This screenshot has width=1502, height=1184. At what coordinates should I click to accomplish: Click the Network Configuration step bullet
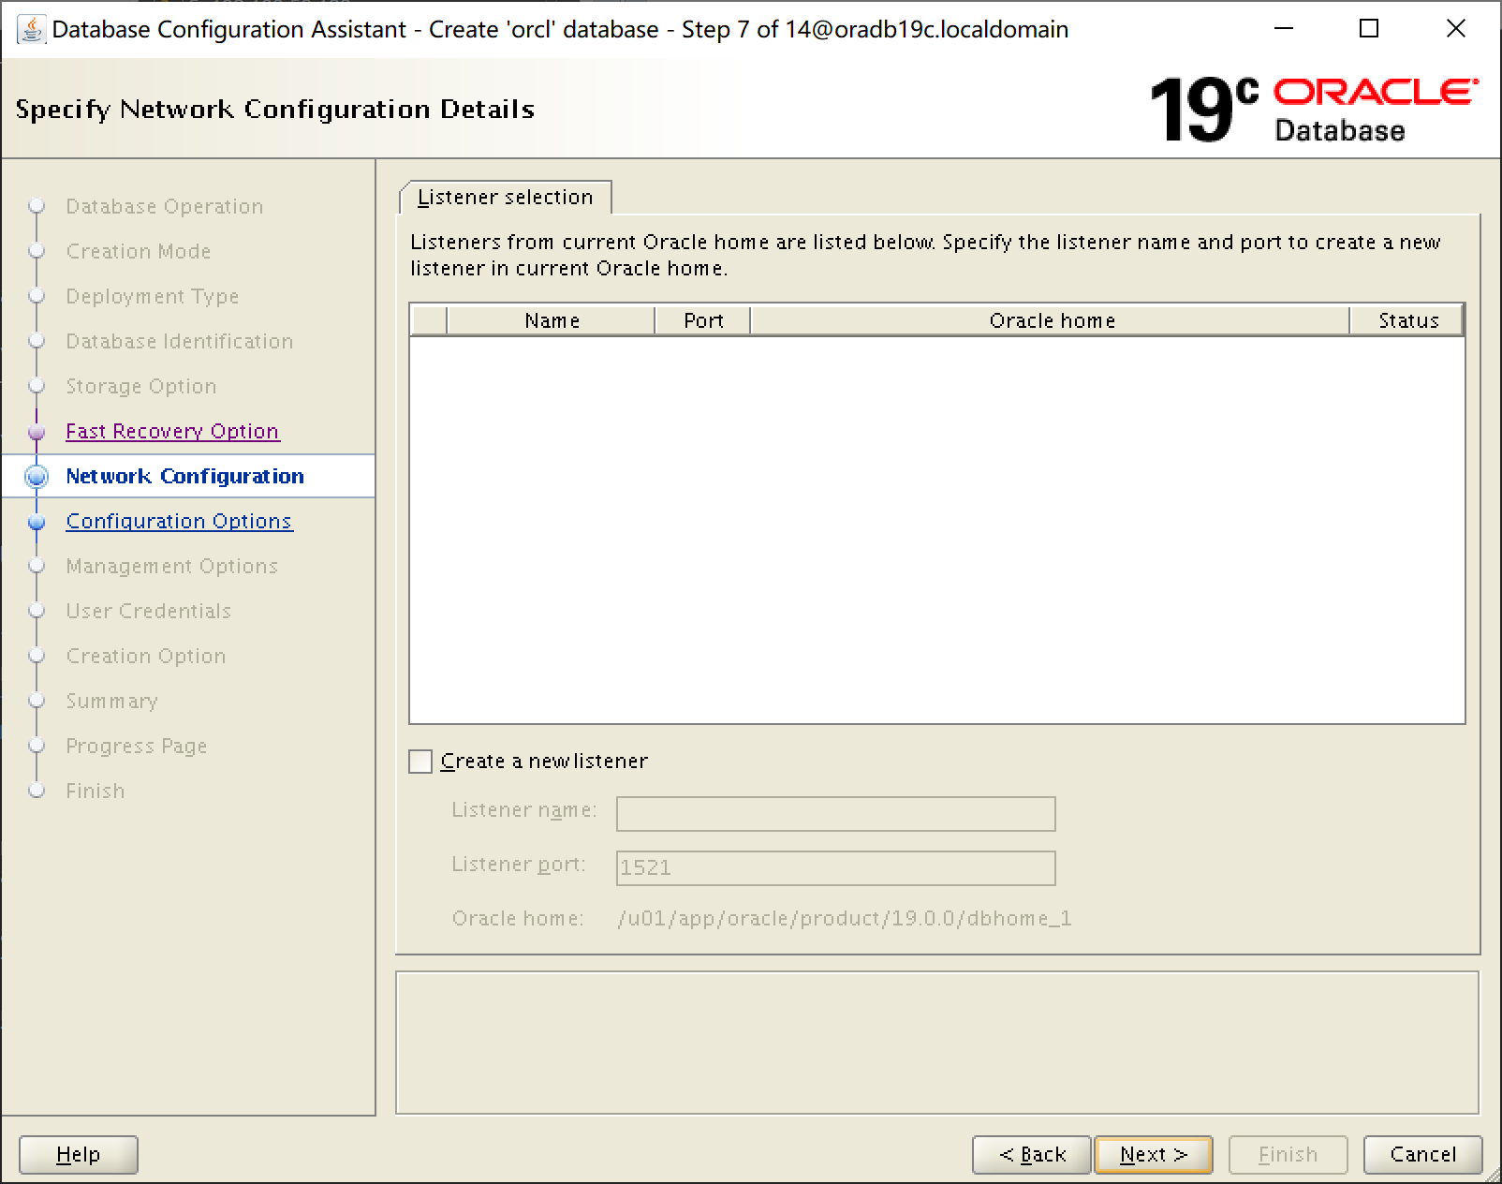pos(37,477)
